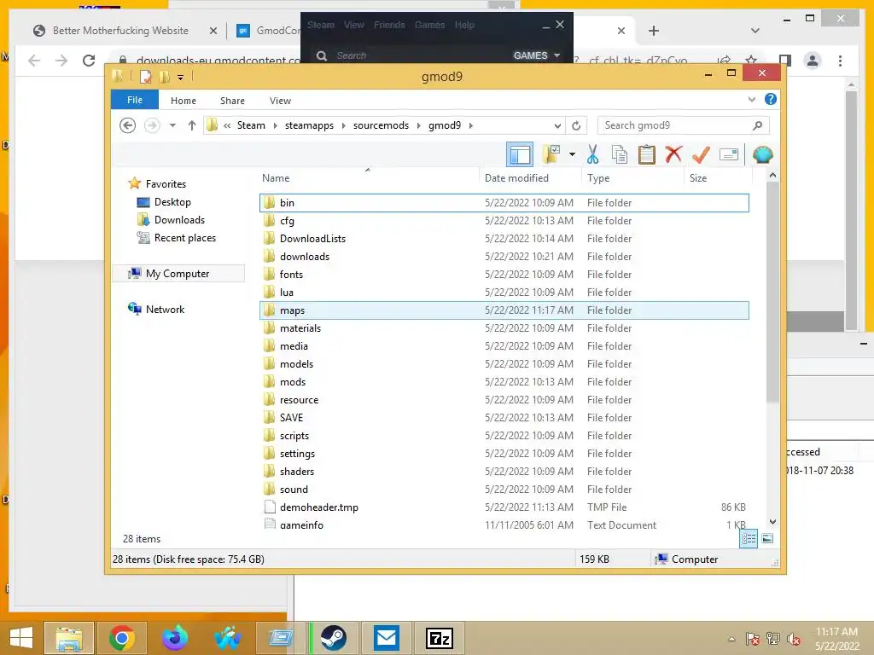The height and width of the screenshot is (655, 874).
Task: Click the Windows Start button
Action: tap(21, 638)
